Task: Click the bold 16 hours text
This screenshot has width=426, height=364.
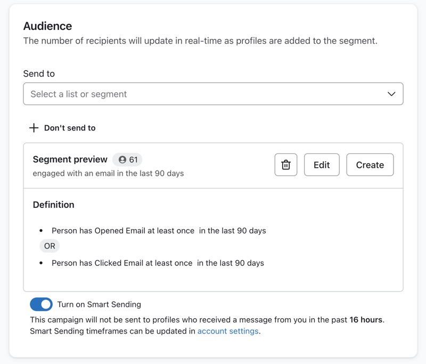Action: [366, 320]
